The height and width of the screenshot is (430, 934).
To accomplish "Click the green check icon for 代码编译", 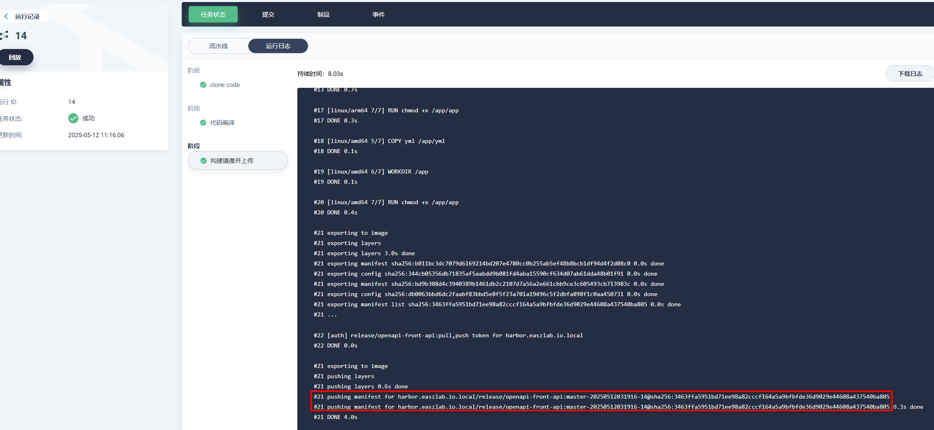I will click(203, 123).
